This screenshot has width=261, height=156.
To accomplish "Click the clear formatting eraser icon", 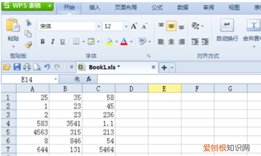I will tap(142, 42).
